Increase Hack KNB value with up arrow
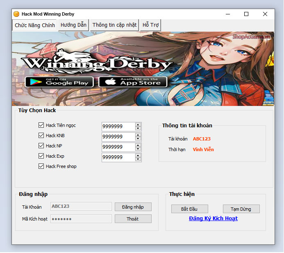This screenshot has width=284, height=253. coord(138,135)
